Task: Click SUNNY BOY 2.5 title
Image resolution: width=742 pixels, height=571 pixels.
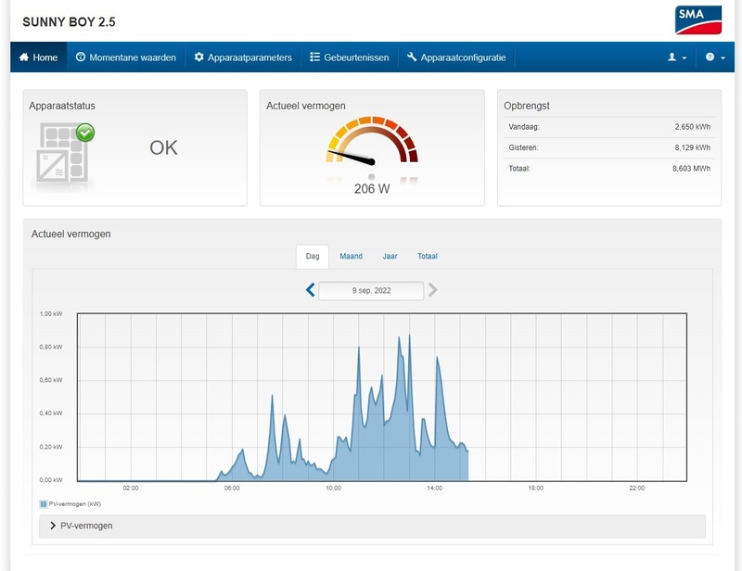Action: pyautogui.click(x=69, y=21)
